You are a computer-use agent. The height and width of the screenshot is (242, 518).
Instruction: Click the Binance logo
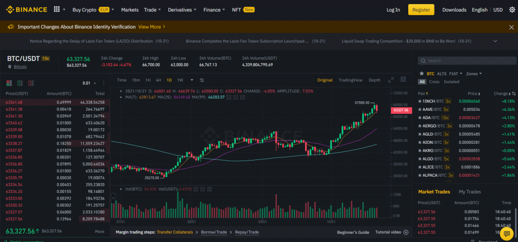pos(26,10)
